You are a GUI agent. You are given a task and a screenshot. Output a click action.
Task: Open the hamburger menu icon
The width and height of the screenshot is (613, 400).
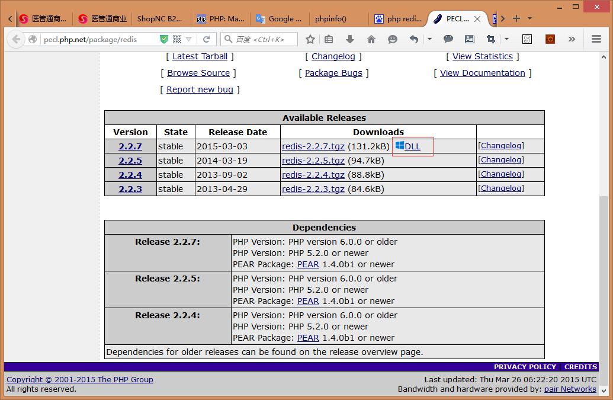coord(596,39)
